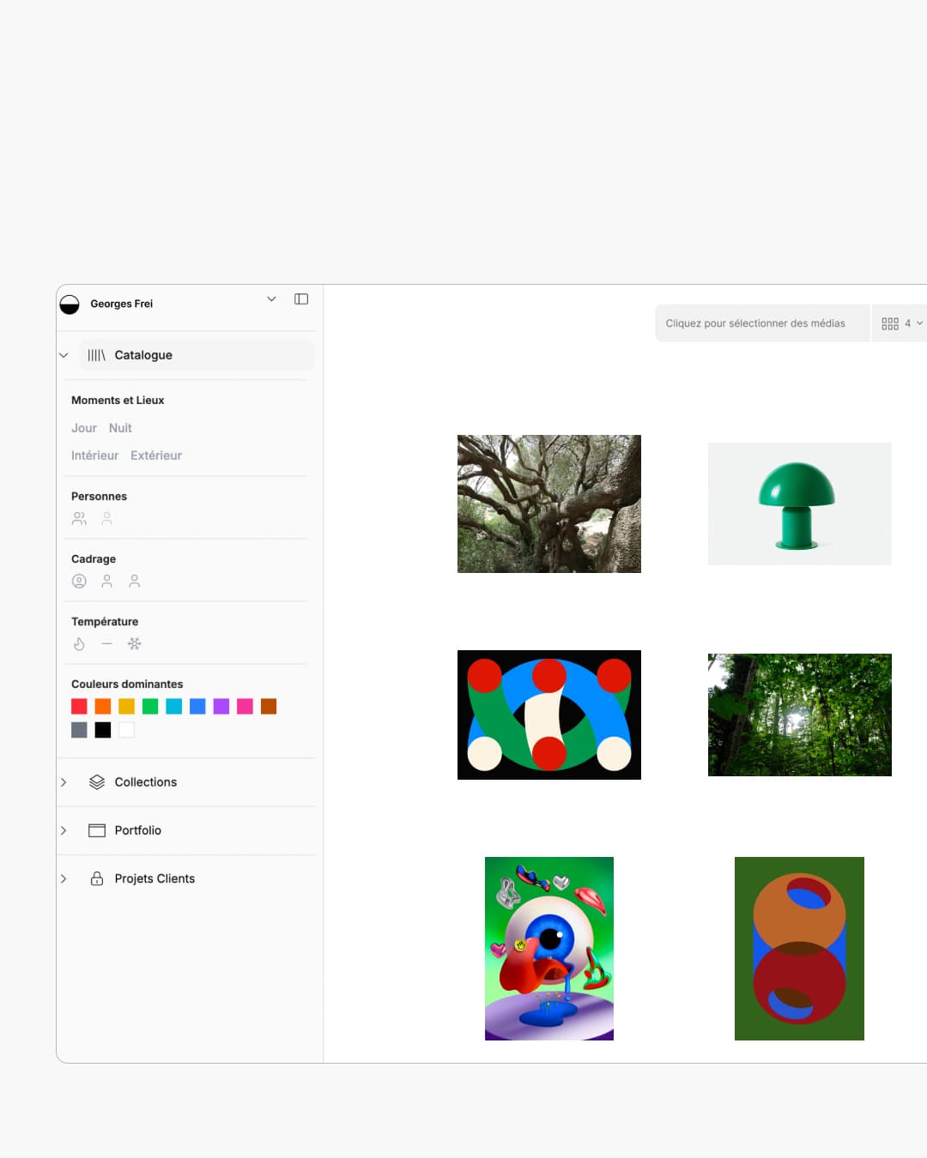Expand the Collections section
This screenshot has height=1158, width=927.
[x=64, y=782]
